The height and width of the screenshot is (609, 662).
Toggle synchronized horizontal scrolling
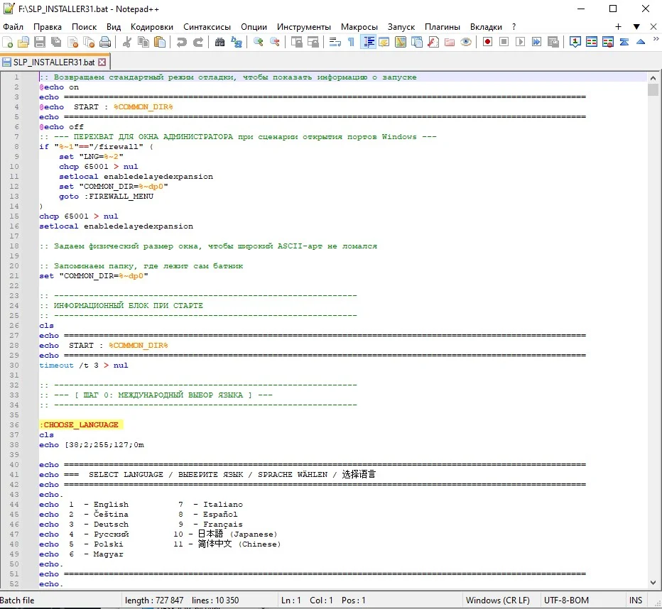tap(313, 42)
